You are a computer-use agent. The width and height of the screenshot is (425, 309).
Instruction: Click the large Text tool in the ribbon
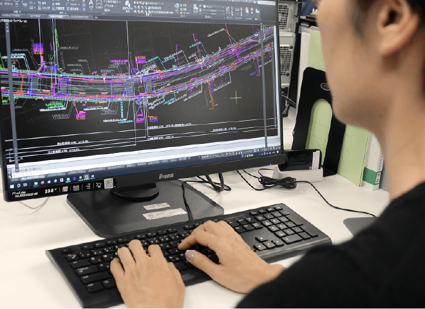pyautogui.click(x=92, y=4)
